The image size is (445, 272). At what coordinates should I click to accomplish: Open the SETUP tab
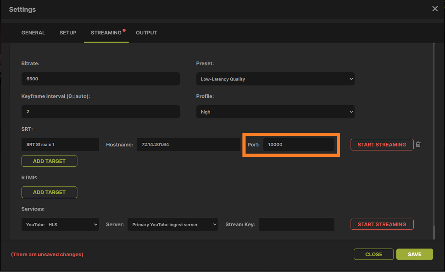(68, 33)
